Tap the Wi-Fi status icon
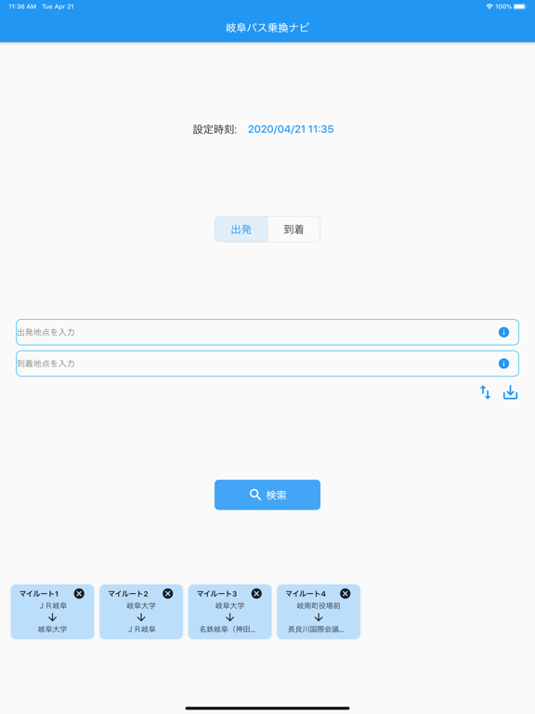535x714 pixels. pyautogui.click(x=489, y=7)
